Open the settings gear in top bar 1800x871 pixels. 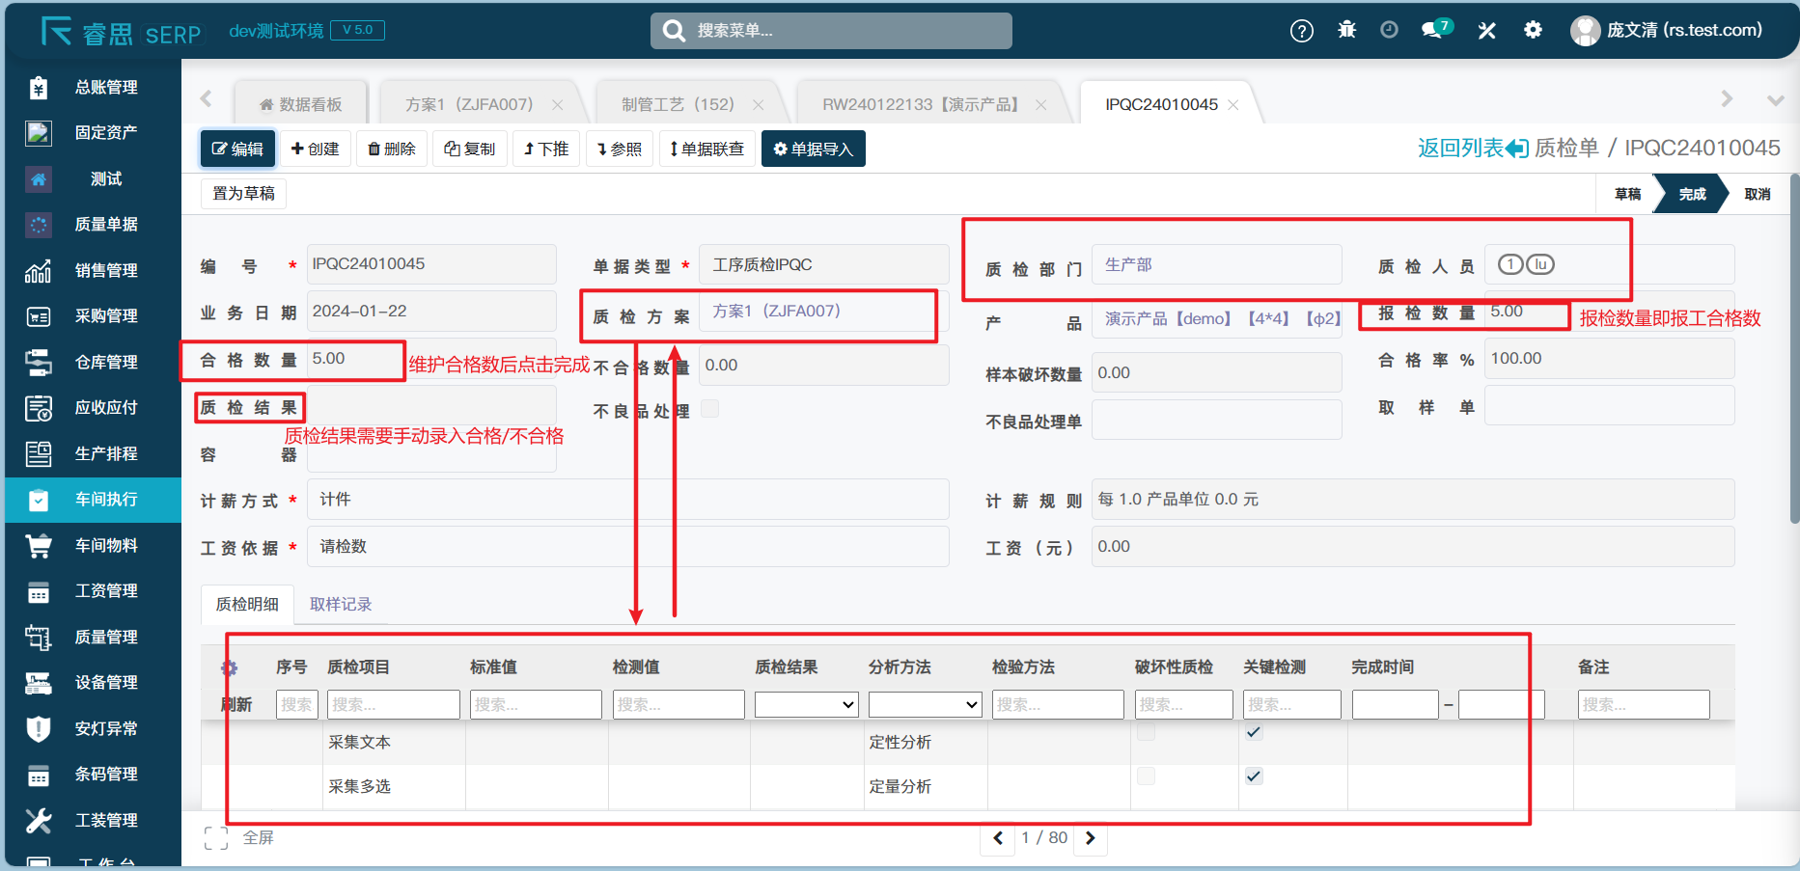tap(1533, 30)
